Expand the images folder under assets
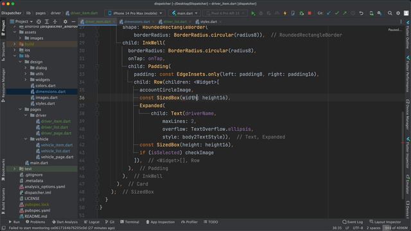Image resolution: width=411 pixels, height=231 pixels. pos(20,38)
